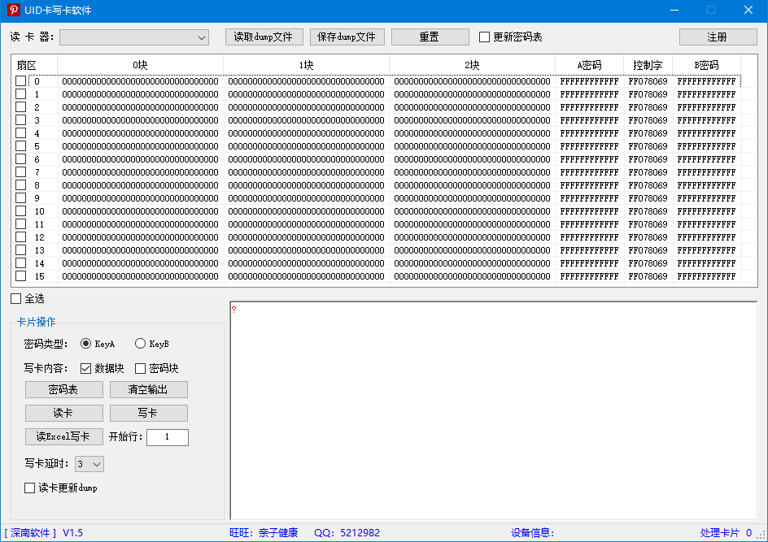This screenshot has height=542, width=768.
Task: Click the 保存dump文件 button
Action: [347, 37]
